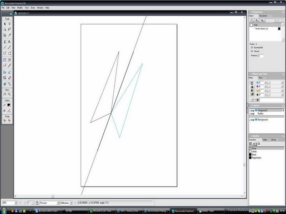
Task: Toggle the Closed path checkbox
Action: coord(252,51)
